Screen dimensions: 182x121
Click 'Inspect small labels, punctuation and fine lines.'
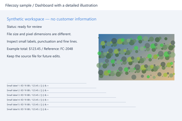pos(42,41)
